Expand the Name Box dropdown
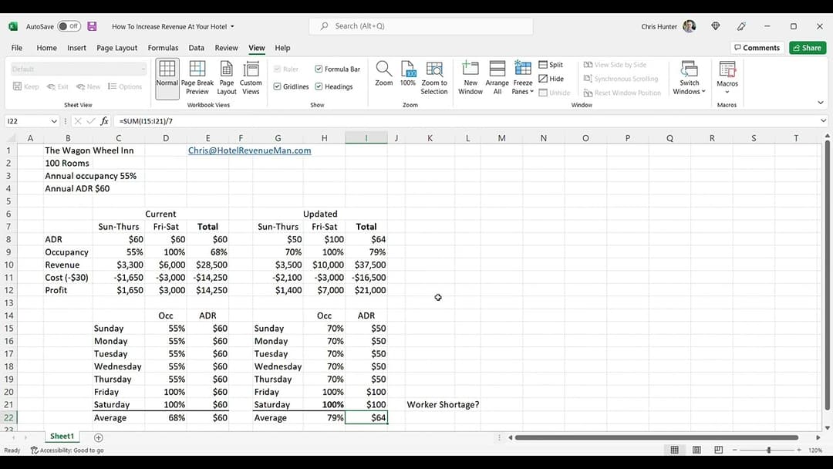The width and height of the screenshot is (833, 469). click(54, 121)
